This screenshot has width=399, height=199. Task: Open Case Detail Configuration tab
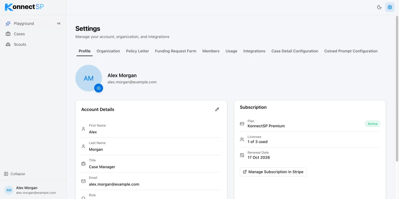click(295, 51)
